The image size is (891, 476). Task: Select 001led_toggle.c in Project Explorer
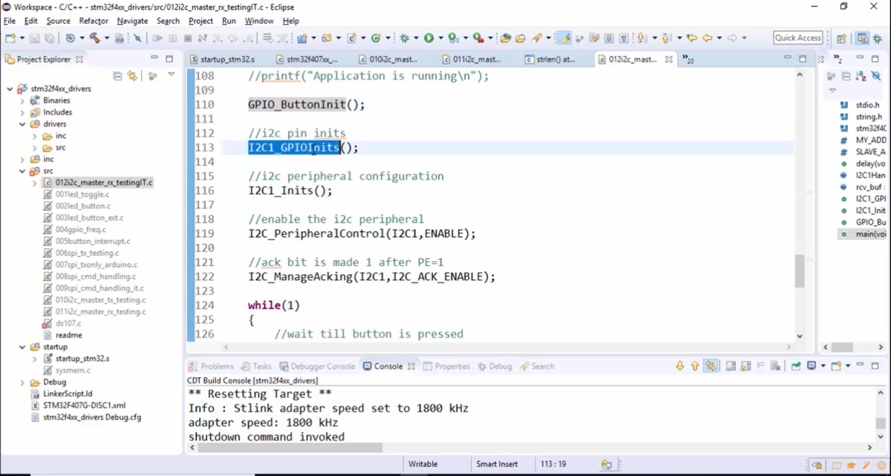point(82,194)
